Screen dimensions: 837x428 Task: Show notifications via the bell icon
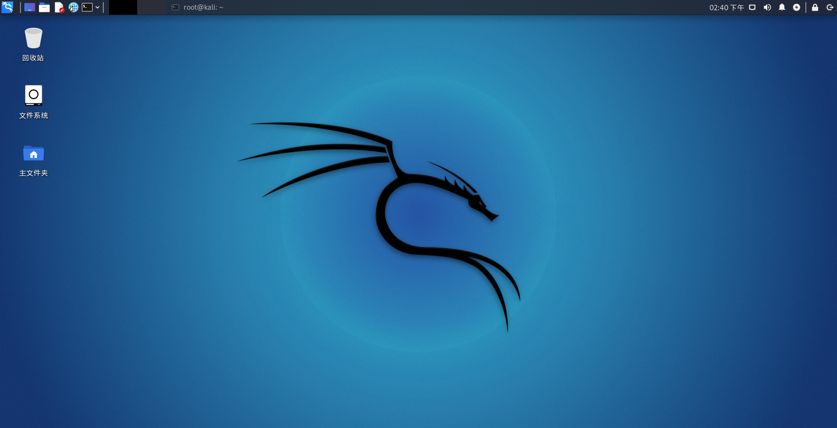click(782, 7)
